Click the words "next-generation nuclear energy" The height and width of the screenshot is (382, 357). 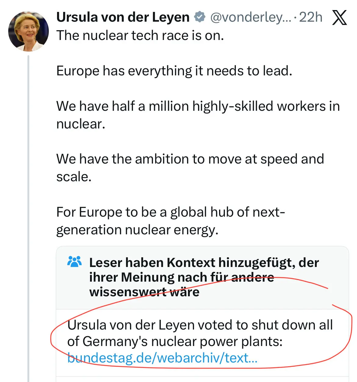point(137,230)
